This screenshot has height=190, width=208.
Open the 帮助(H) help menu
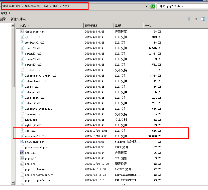[x=5, y=13]
